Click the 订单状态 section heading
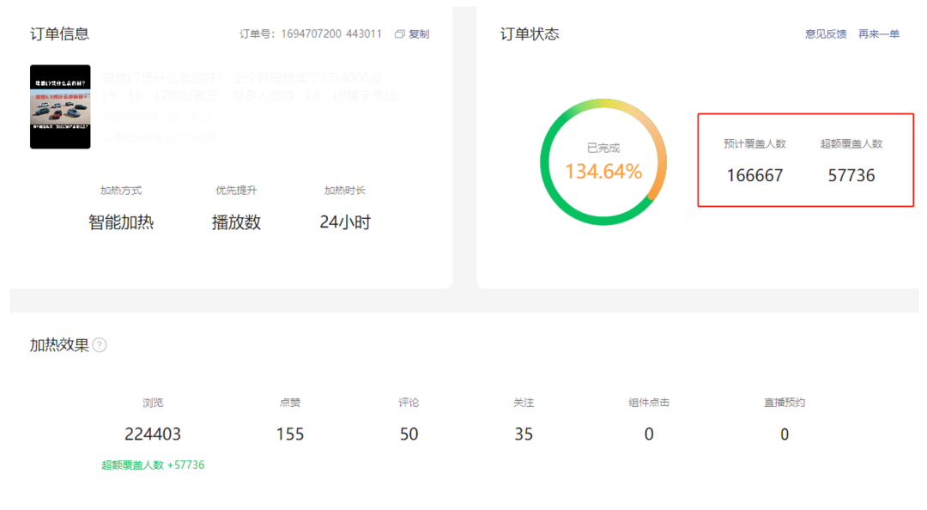 (529, 34)
